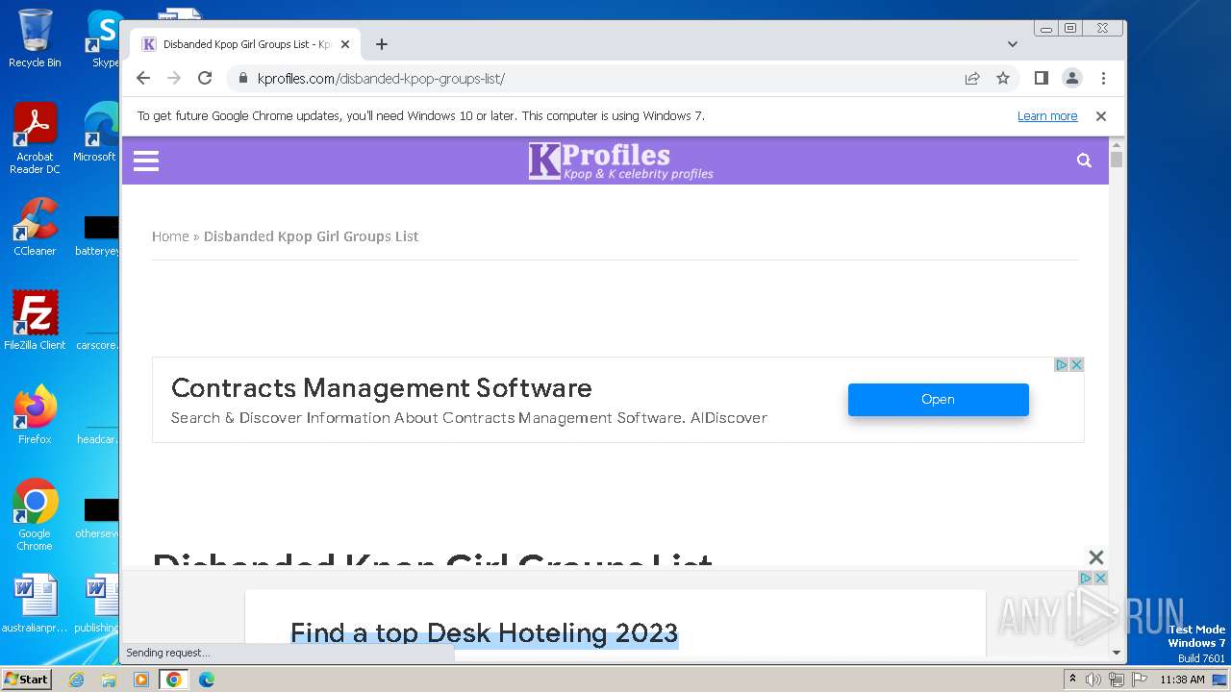Viewport: 1231px width, 692px height.
Task: Open the Skype desktop shortcut
Action: click(x=104, y=38)
